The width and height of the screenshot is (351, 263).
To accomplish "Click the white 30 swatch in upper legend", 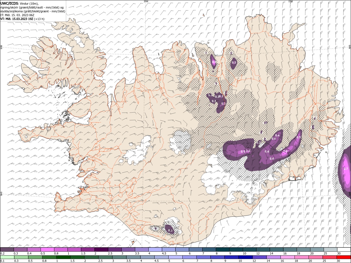I will (344, 250).
